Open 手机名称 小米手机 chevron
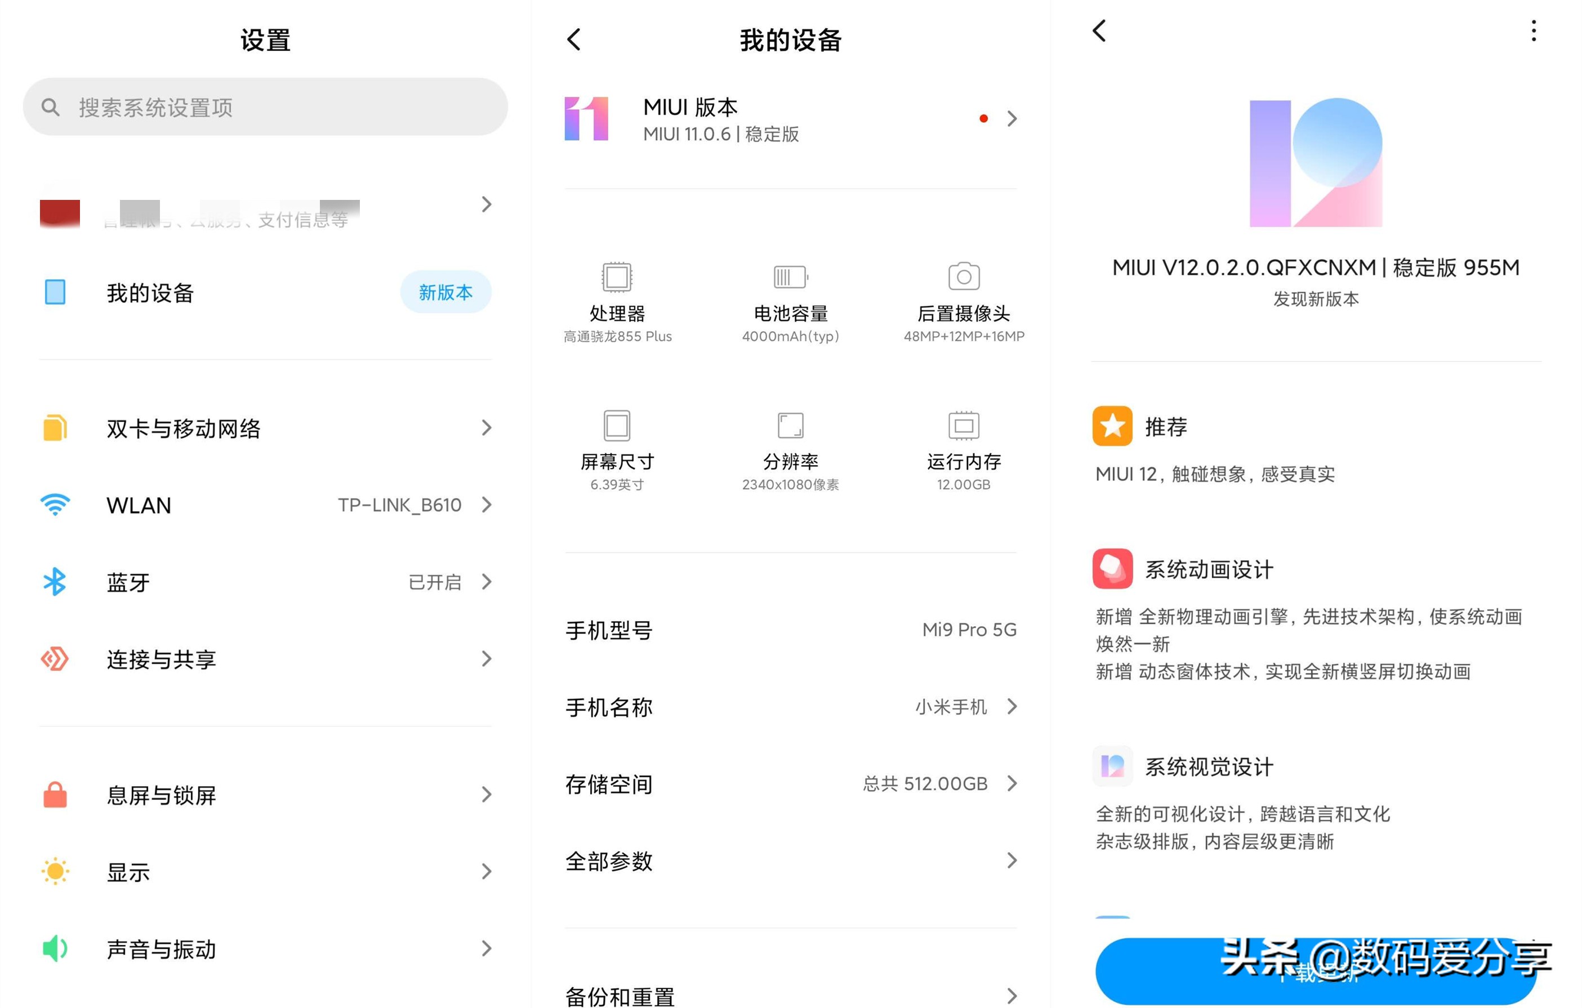Viewport: 1582px width, 1008px height. [x=1011, y=706]
